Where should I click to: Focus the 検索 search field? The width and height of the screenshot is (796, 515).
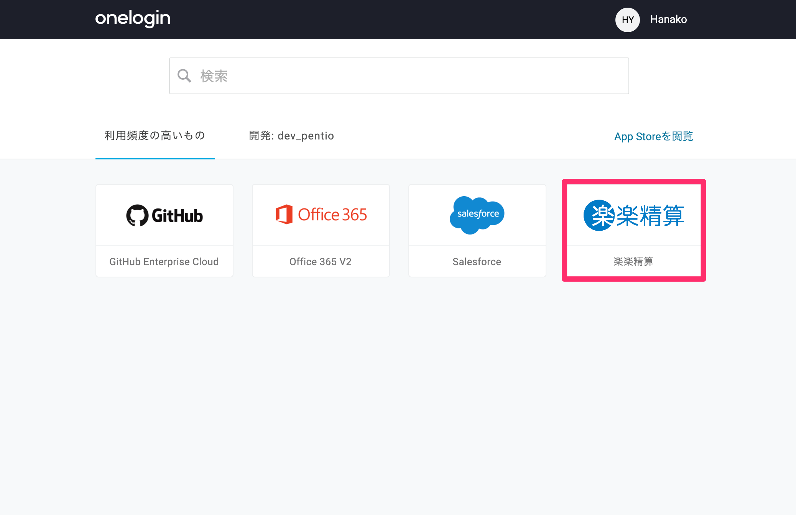(399, 76)
